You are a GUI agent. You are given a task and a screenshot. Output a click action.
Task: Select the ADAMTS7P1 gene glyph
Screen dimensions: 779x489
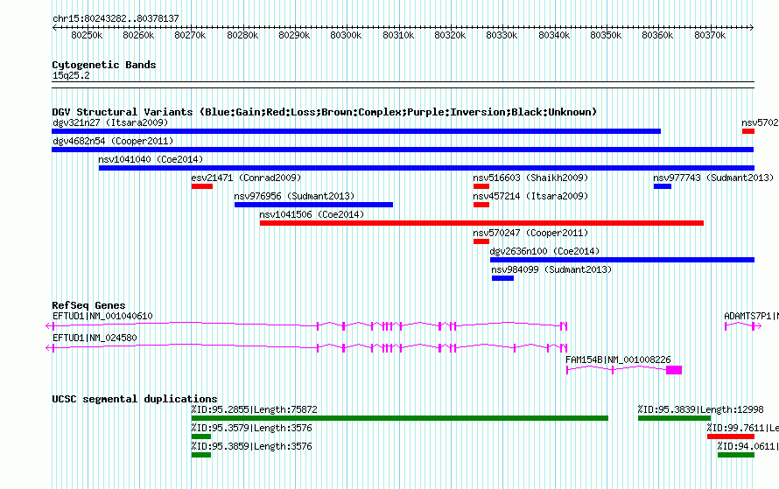point(743,326)
